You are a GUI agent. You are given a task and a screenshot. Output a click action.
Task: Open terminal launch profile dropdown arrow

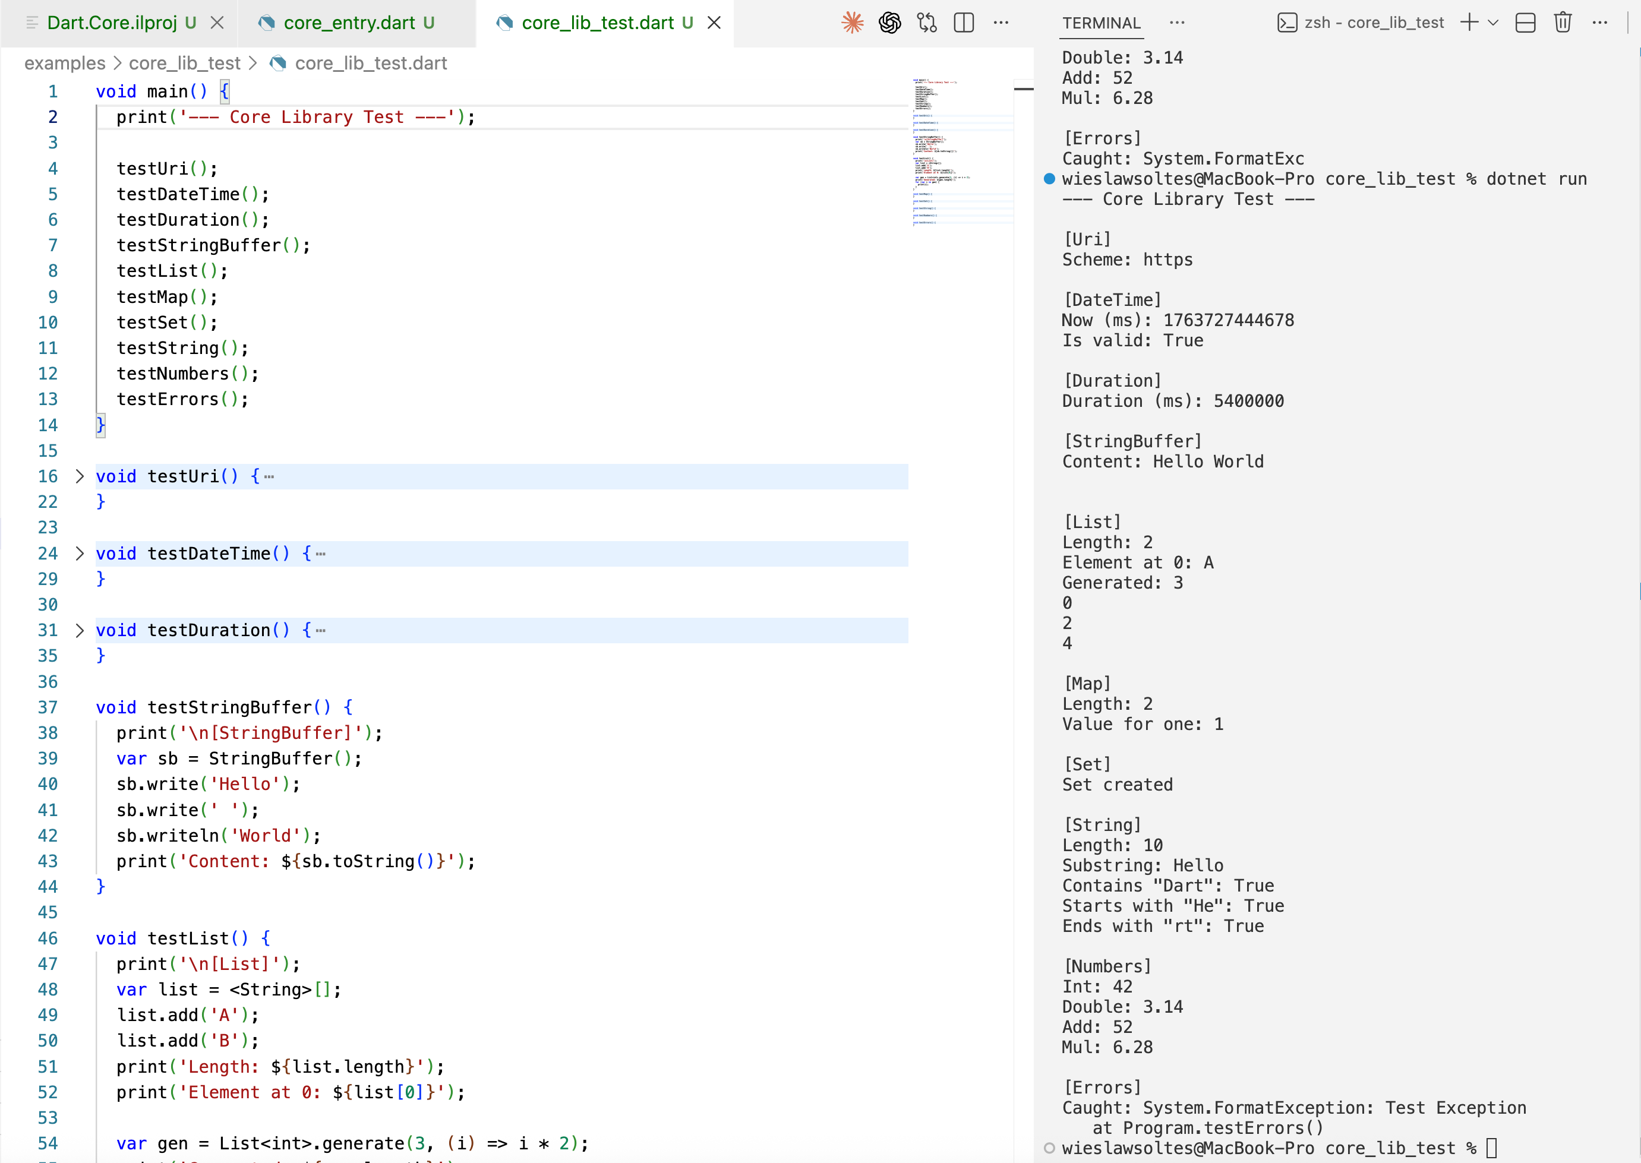click(x=1494, y=23)
